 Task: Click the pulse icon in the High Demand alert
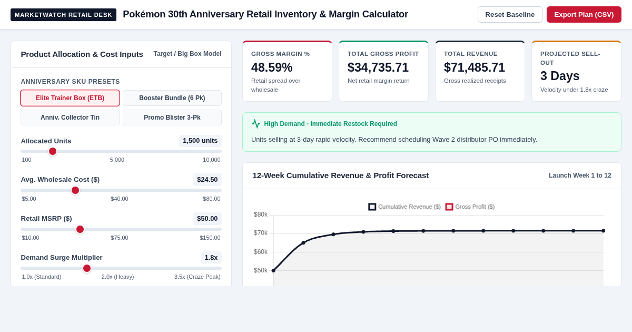tap(256, 124)
